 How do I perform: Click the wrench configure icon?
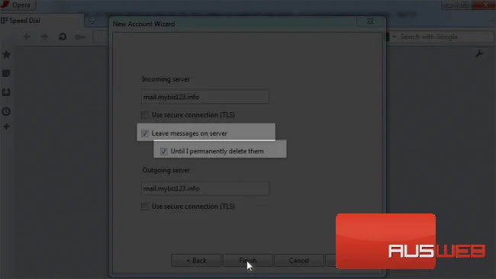coord(479,53)
